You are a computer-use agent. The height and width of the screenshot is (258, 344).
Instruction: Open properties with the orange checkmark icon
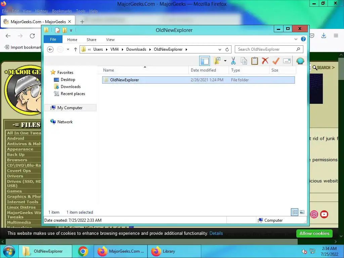click(276, 61)
